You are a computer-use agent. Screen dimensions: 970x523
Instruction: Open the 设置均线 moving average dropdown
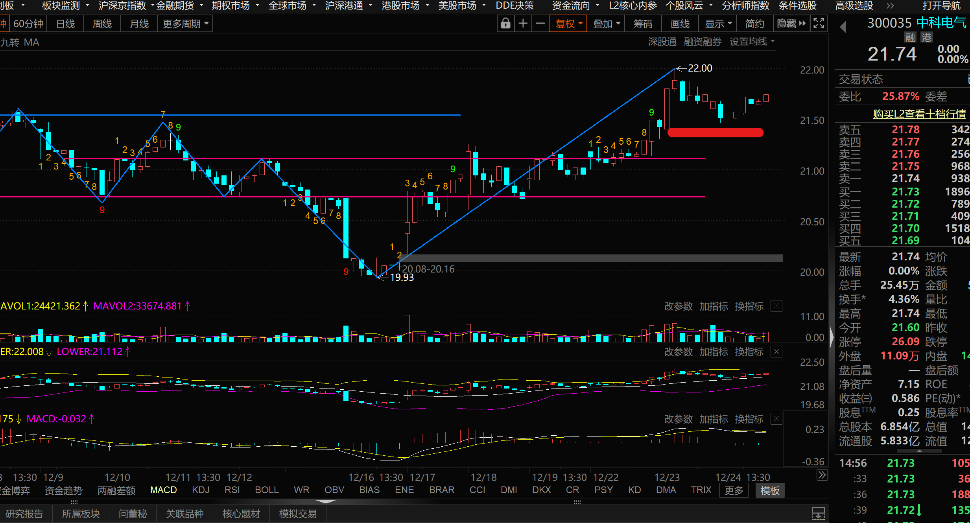[x=752, y=42]
